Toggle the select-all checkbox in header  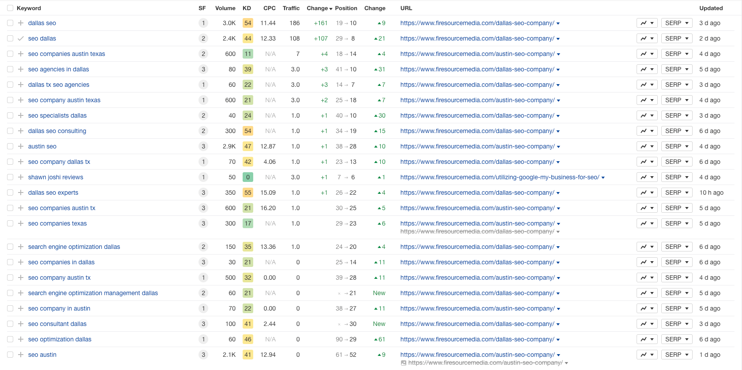pyautogui.click(x=10, y=8)
